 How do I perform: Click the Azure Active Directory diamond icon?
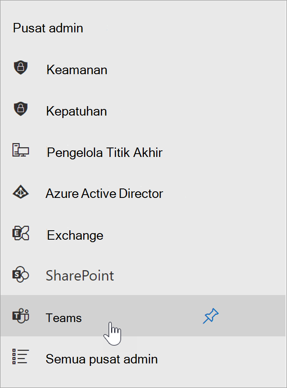click(x=20, y=192)
